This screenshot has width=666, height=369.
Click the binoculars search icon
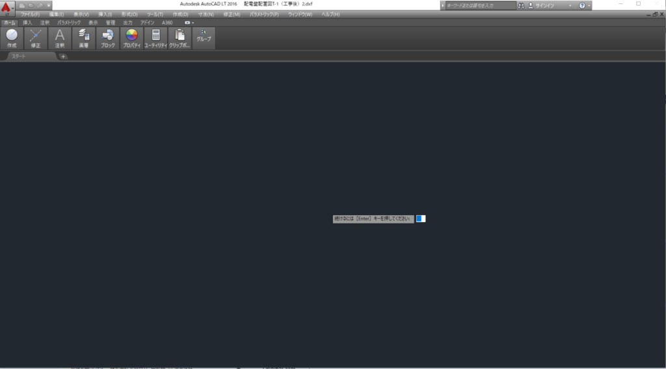click(522, 5)
